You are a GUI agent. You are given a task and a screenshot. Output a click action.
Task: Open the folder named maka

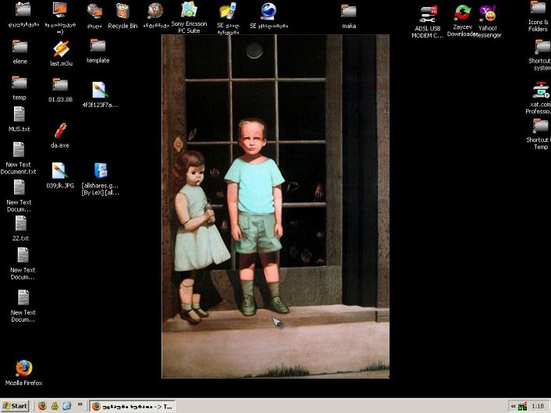349,12
